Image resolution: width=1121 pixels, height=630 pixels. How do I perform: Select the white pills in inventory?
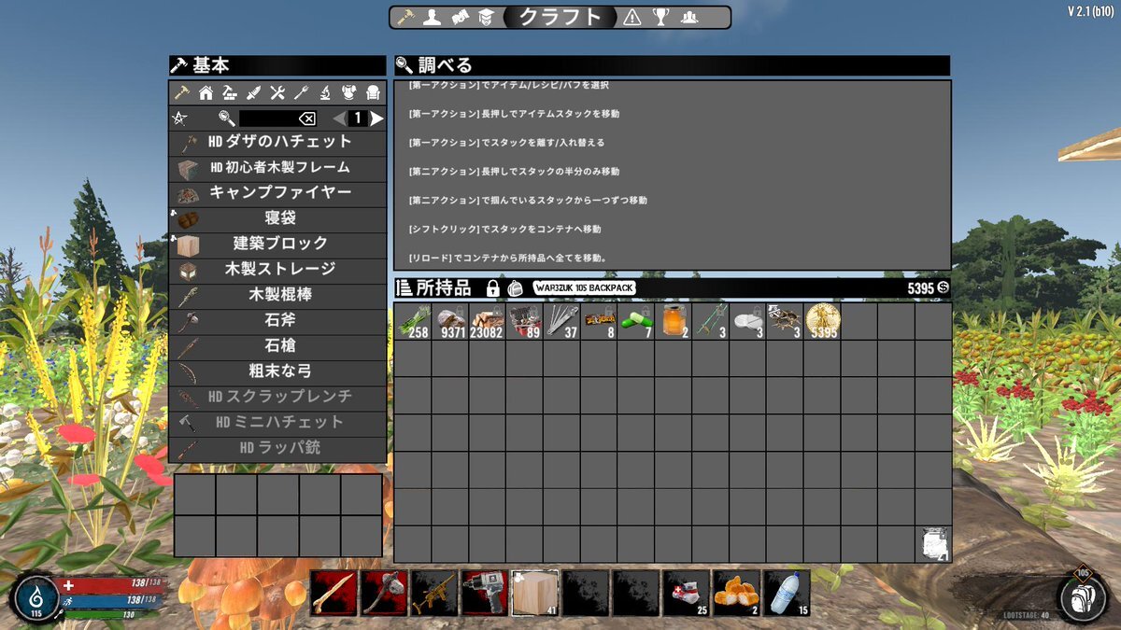coord(747,321)
